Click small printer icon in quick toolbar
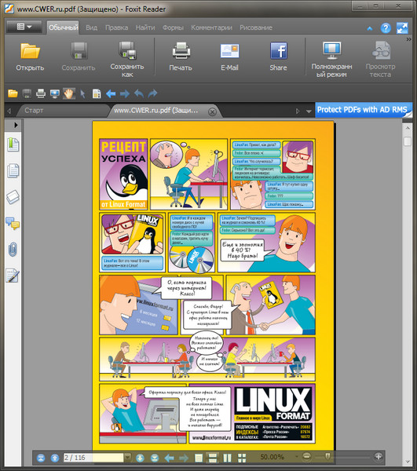 point(41,93)
